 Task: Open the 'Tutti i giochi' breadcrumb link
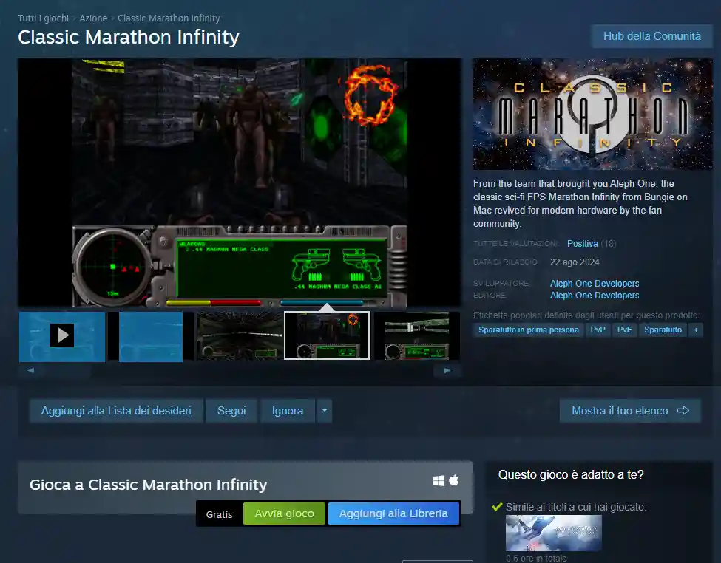43,18
